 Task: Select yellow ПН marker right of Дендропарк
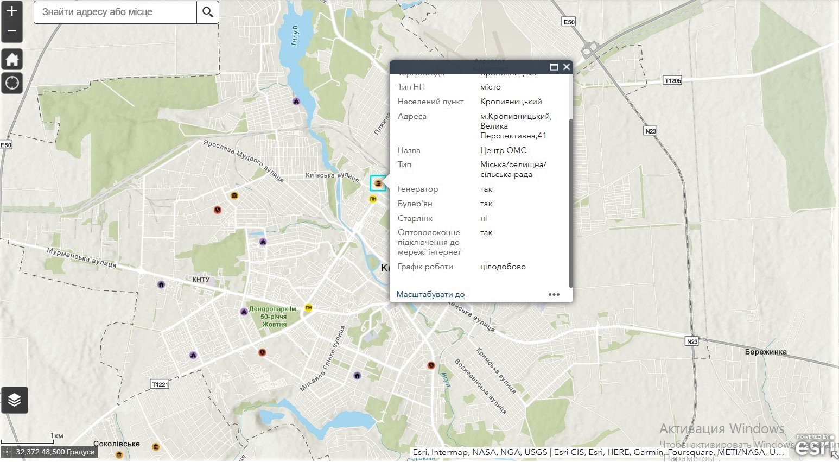[308, 308]
